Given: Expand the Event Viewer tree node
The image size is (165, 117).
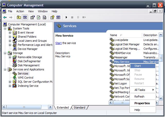Looking at the screenshot, I should (10, 33).
